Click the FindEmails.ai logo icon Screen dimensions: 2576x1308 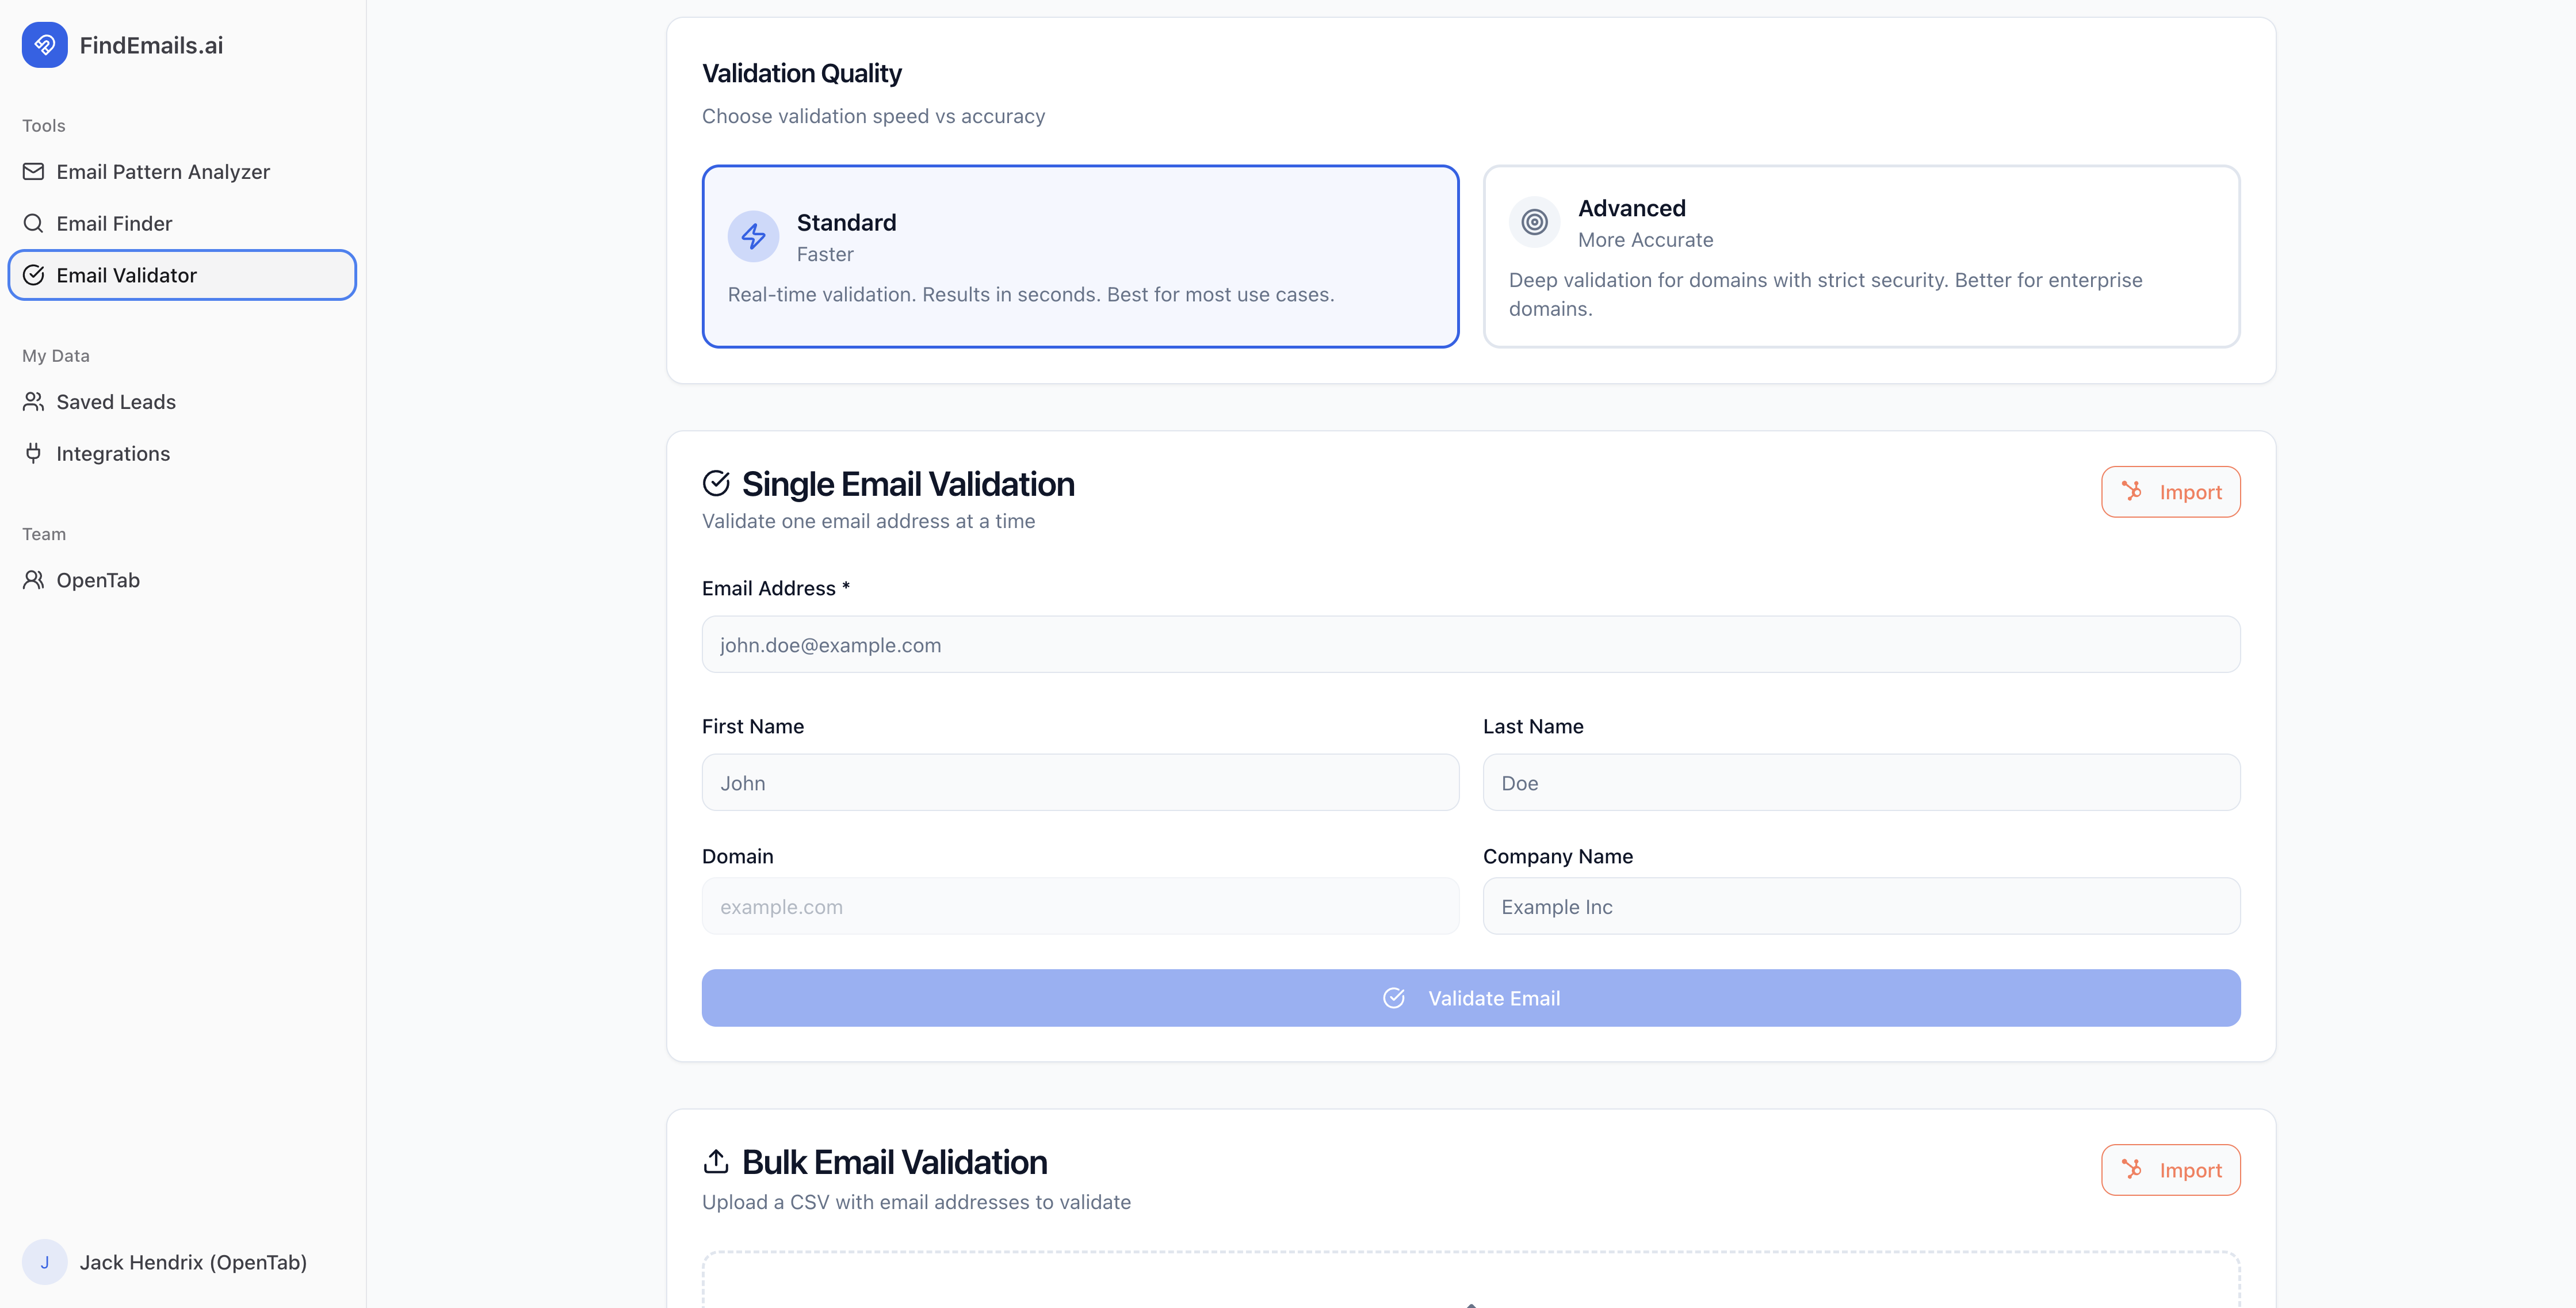pyautogui.click(x=44, y=44)
